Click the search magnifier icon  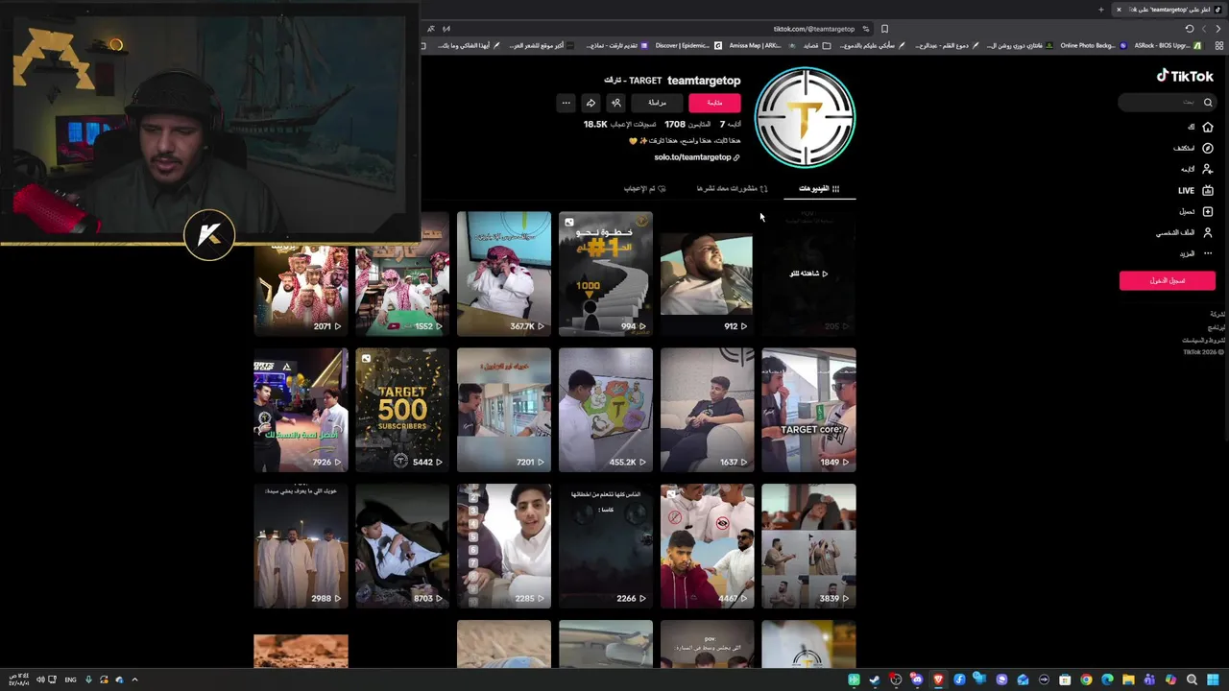click(x=1208, y=103)
